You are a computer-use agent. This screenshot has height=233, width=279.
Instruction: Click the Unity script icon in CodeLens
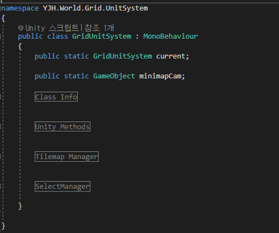(x=21, y=28)
